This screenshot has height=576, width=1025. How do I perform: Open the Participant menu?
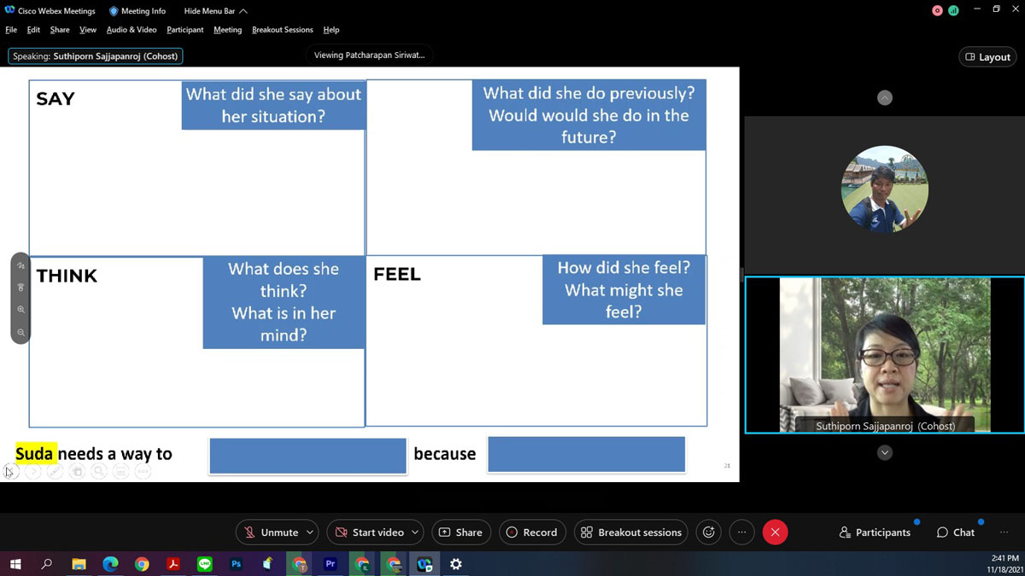[184, 30]
